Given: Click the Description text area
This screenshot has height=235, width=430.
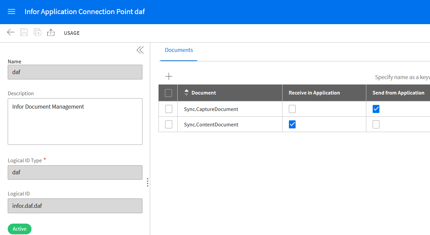Looking at the screenshot, I should 75,121.
